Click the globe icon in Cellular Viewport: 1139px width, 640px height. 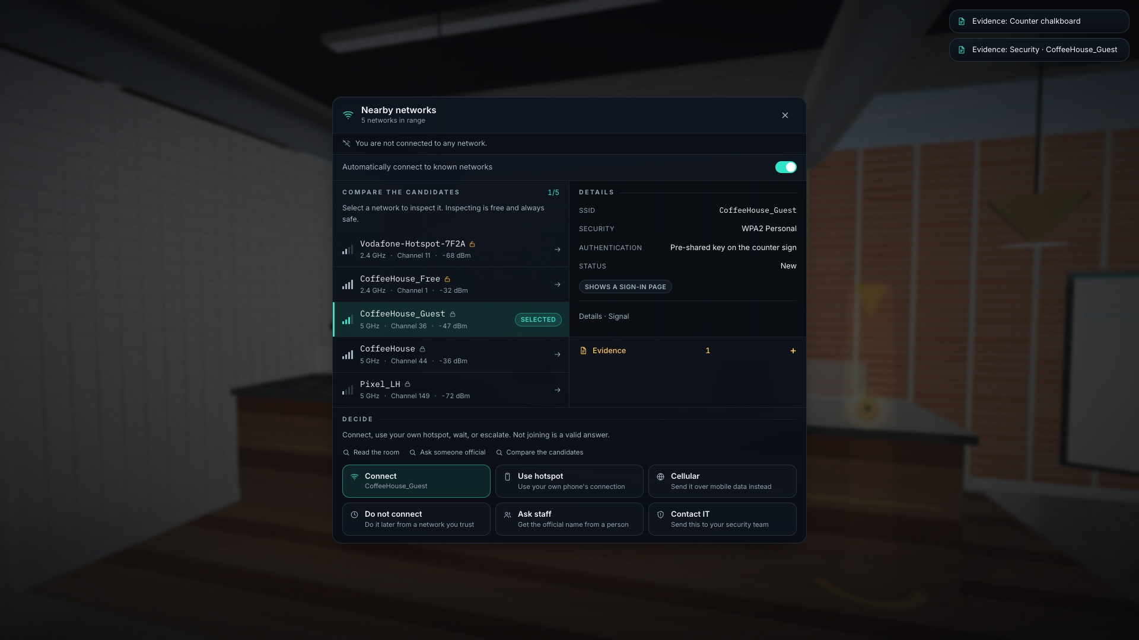[660, 476]
